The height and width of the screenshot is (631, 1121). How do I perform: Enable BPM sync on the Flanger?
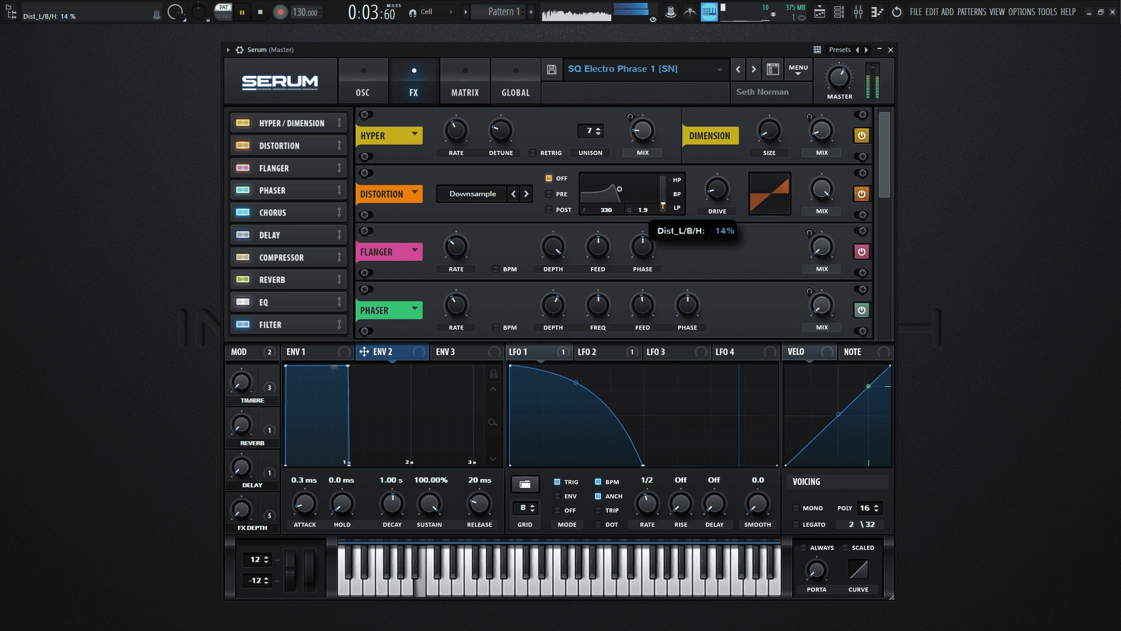(x=496, y=269)
